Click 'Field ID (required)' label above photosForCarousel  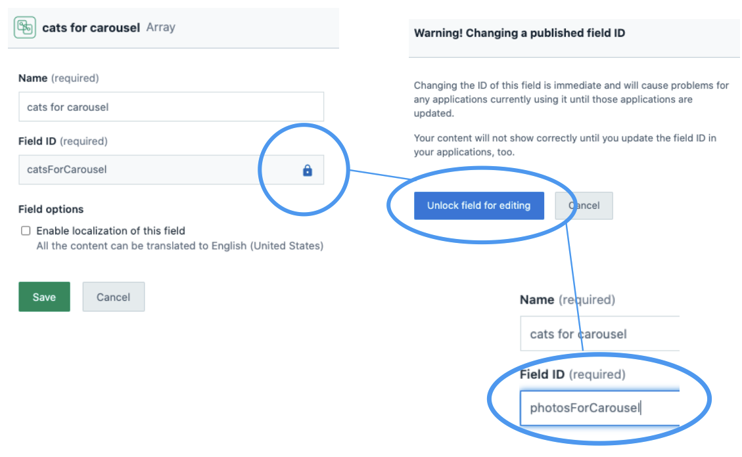click(572, 374)
